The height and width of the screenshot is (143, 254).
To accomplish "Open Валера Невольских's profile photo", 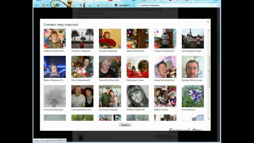I will pos(193,67).
